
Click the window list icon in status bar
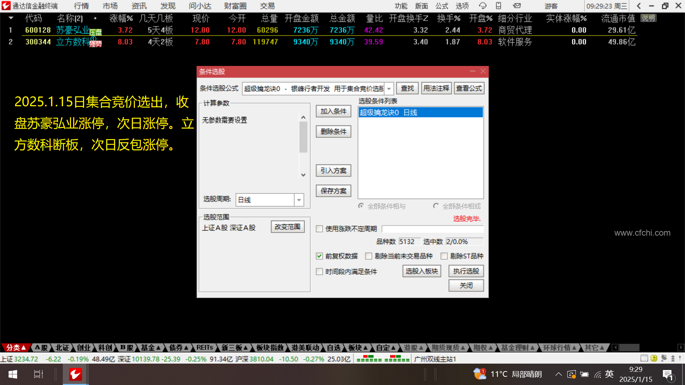644,358
